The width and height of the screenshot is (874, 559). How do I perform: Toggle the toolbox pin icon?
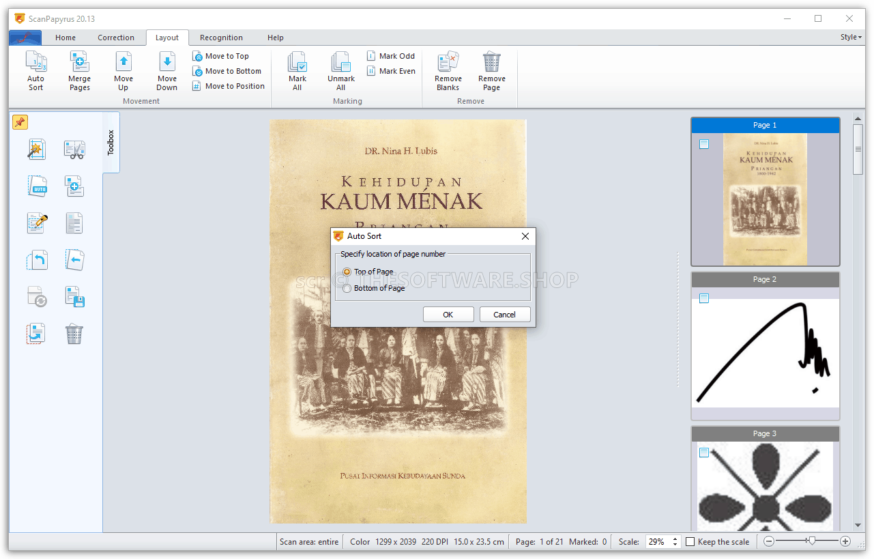pos(20,122)
